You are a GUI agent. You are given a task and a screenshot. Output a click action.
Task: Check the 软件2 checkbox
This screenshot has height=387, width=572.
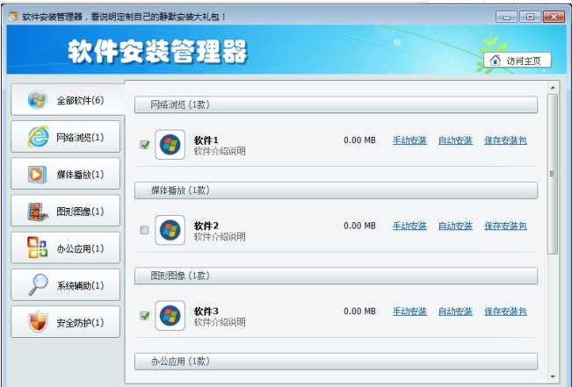144,230
